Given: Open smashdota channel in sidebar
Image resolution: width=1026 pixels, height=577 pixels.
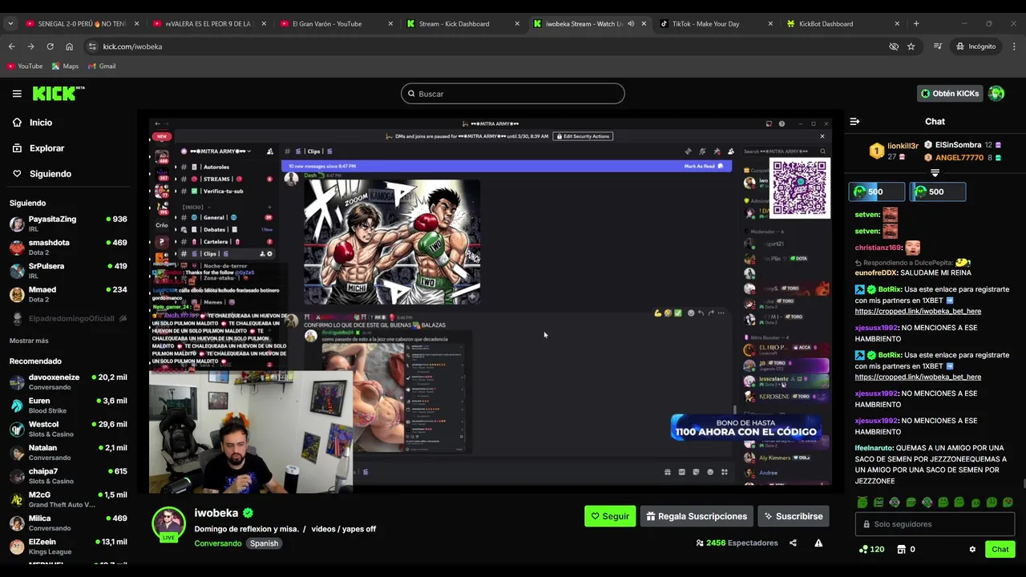Looking at the screenshot, I should [68, 247].
